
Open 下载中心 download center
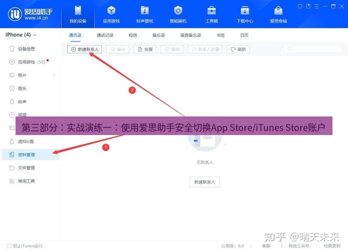click(245, 14)
